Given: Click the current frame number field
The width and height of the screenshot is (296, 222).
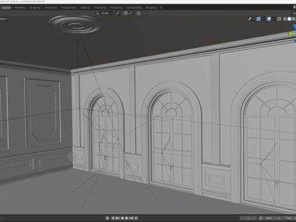Looking at the screenshot, I should [x=249, y=218].
